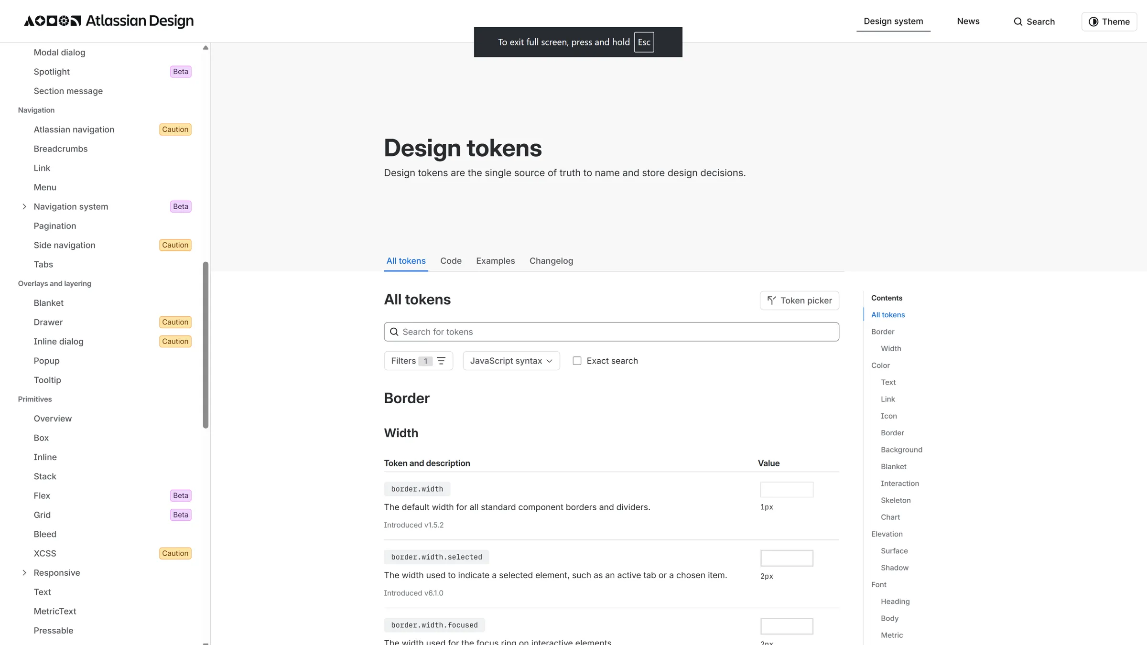The image size is (1147, 645).
Task: Click the border.width.selected value preview swatch
Action: (x=787, y=558)
